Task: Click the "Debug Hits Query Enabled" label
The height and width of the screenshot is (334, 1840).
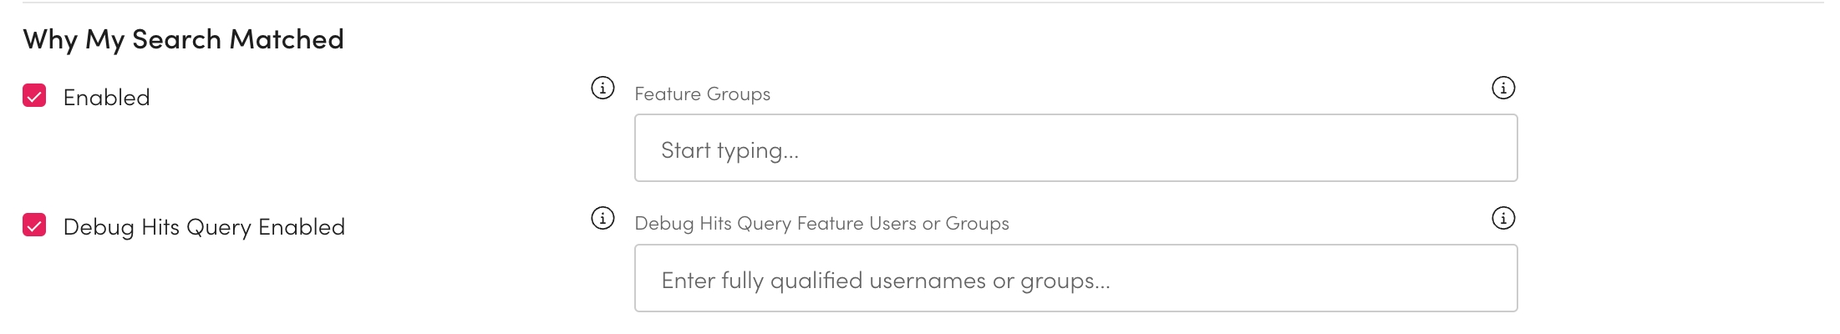Action: tap(204, 227)
